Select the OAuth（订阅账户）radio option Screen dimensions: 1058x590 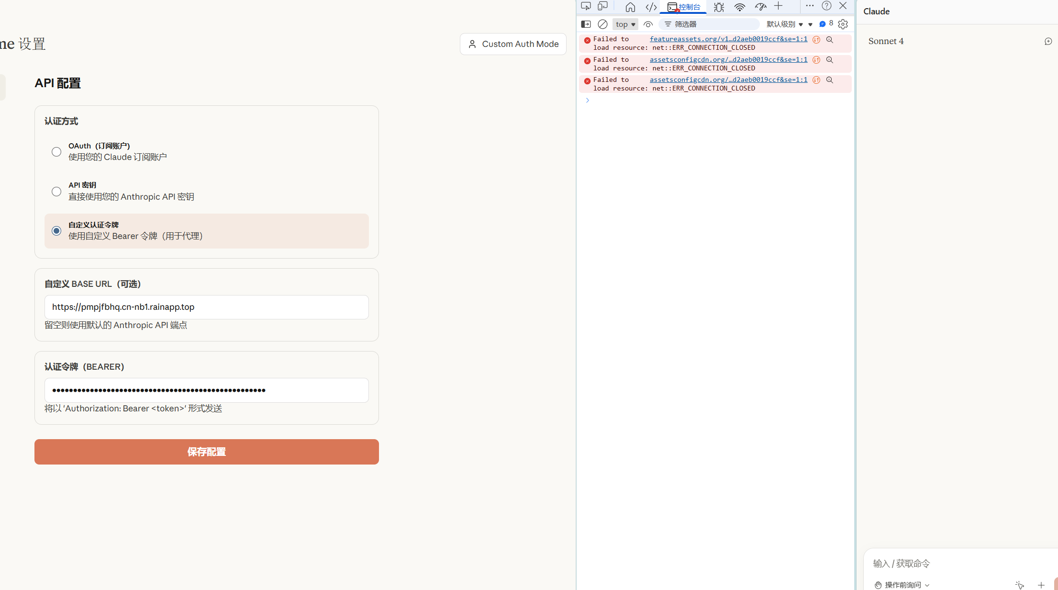(x=56, y=152)
